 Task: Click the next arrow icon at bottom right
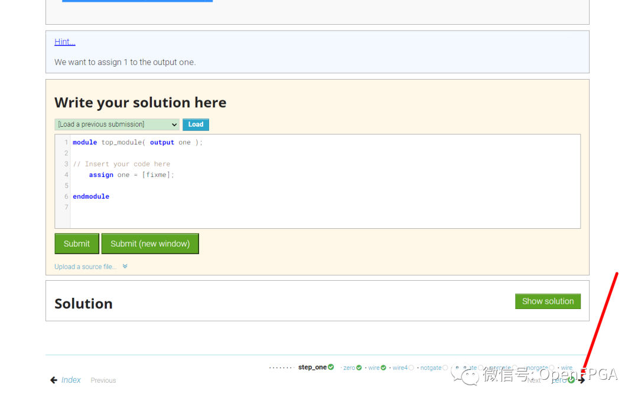(582, 380)
